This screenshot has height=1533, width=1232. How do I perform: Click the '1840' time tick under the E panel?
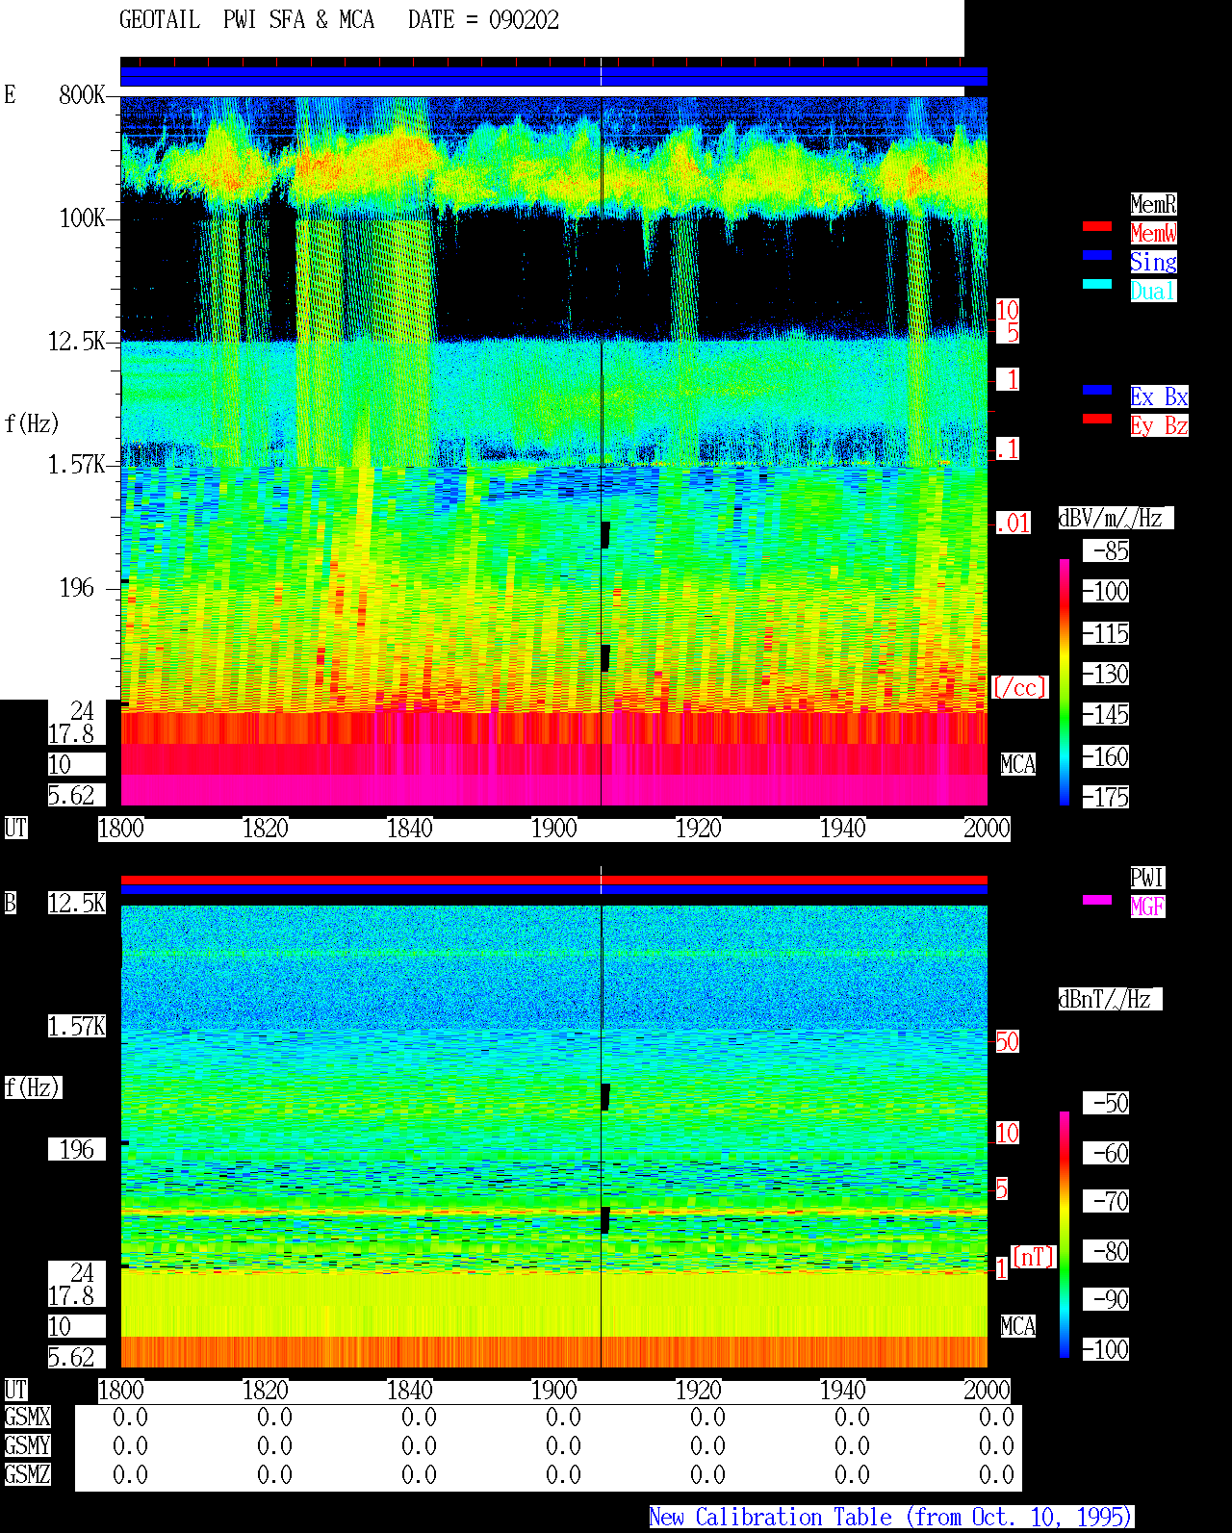coord(410,828)
